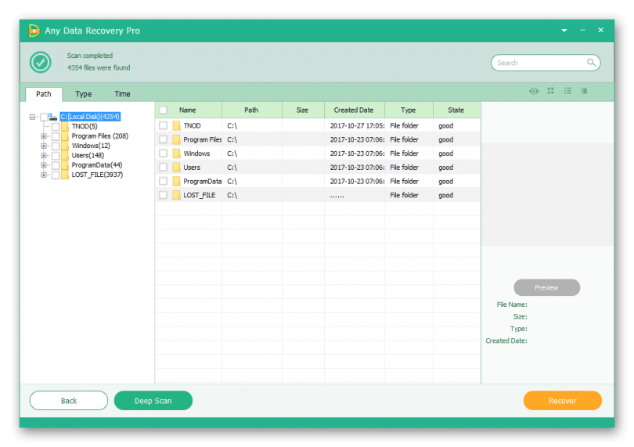The height and width of the screenshot is (447, 634).
Task: Sort by the State column header
Action: point(456,110)
